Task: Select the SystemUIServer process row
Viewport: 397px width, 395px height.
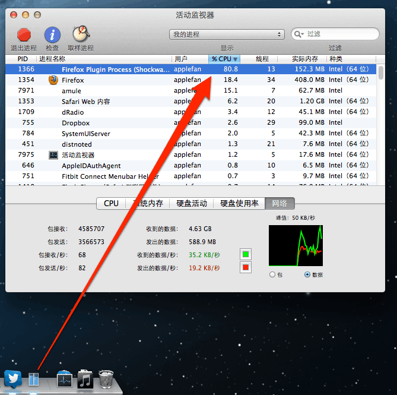Action: pyautogui.click(x=191, y=133)
